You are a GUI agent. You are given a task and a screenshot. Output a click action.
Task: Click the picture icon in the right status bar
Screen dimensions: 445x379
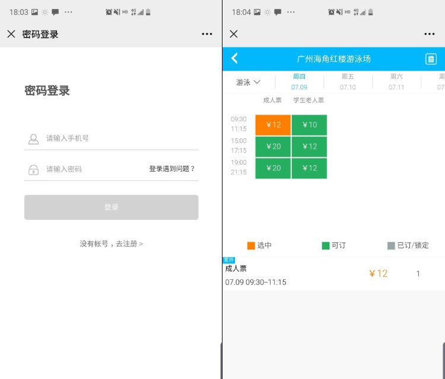coord(257,12)
